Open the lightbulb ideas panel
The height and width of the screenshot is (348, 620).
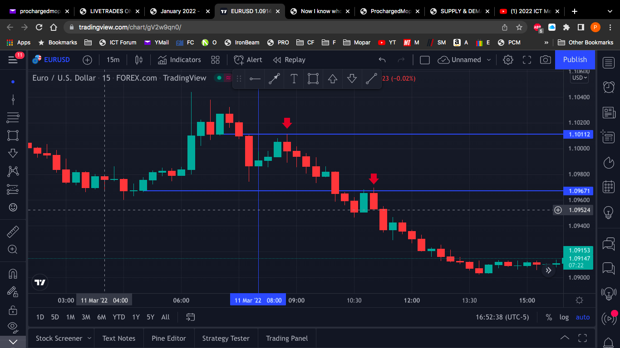609,212
